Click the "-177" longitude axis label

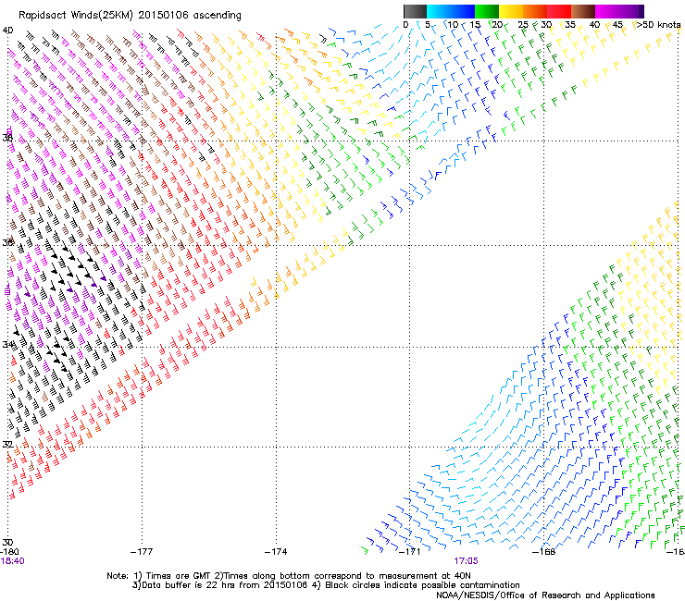[x=142, y=552]
